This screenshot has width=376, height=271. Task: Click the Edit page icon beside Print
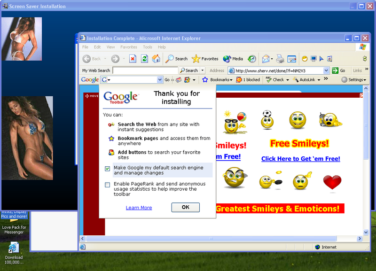[292, 59]
